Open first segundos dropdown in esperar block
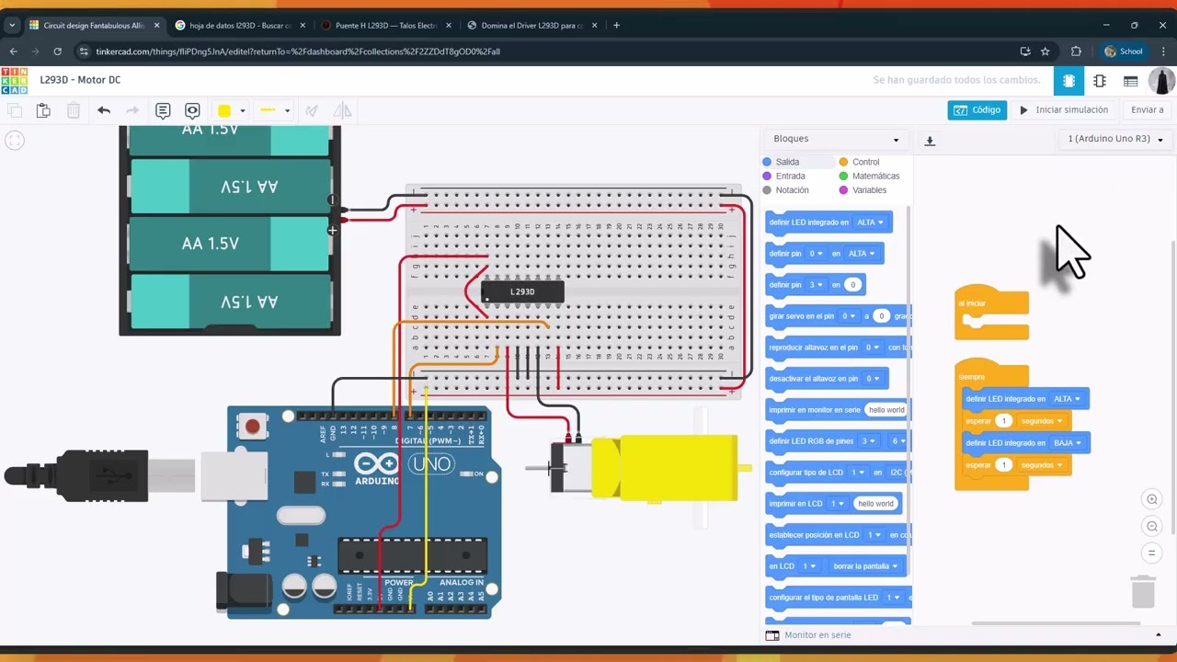 coord(1042,421)
